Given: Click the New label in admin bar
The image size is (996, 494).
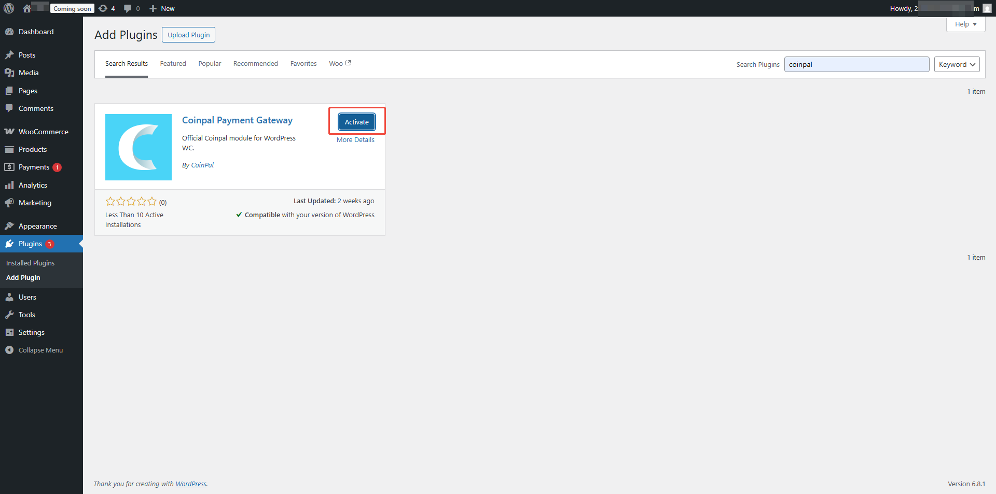Looking at the screenshot, I should click(168, 9).
